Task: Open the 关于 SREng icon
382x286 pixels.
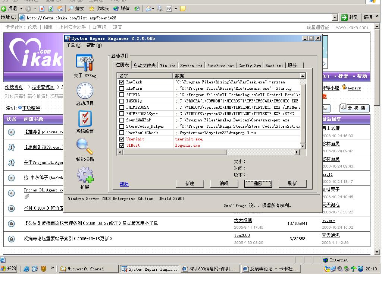Action: point(85,63)
